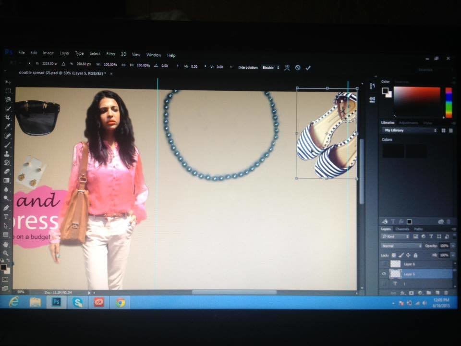Toggle visibility of Layer 5

point(384,274)
